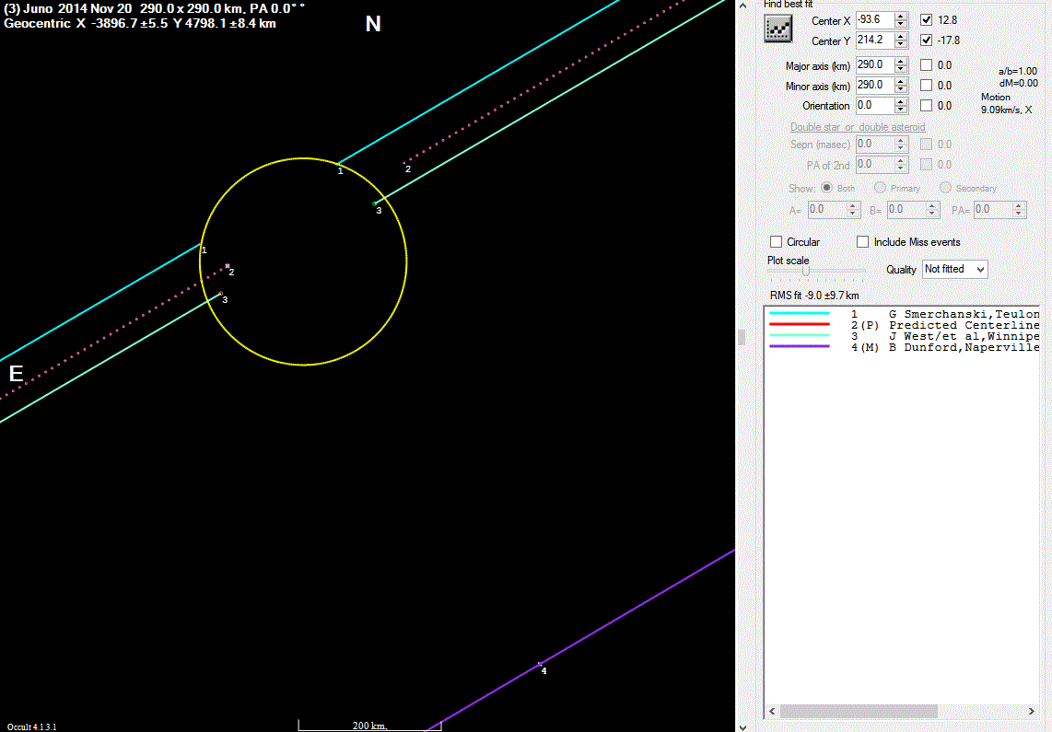
Task: Click the RMS fit value text
Action: coord(814,295)
